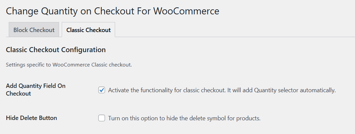
Task: Uncheck the Add Quantity Field On Checkout checkbox
Action: coord(102,90)
